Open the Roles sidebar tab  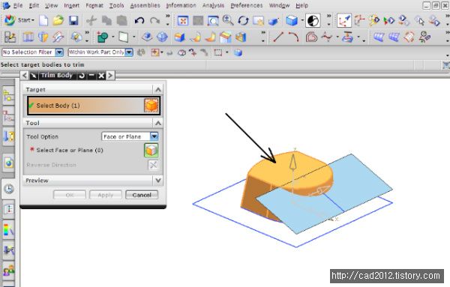[x=8, y=271]
